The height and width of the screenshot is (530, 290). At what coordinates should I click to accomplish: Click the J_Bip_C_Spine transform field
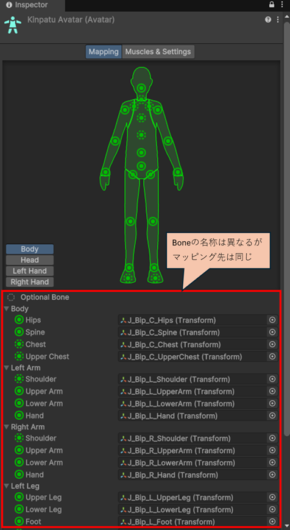193,332
